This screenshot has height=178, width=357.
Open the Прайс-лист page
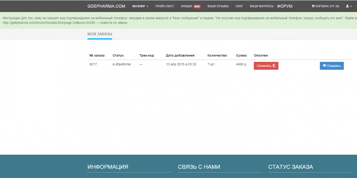pos(164,6)
